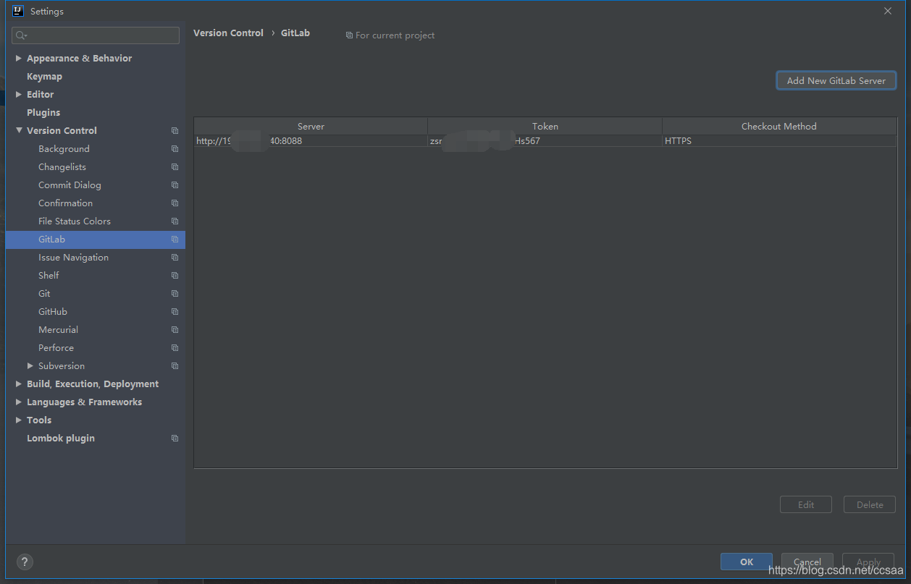
Task: Click project-level icon beside Commit Dialog
Action: tap(175, 185)
